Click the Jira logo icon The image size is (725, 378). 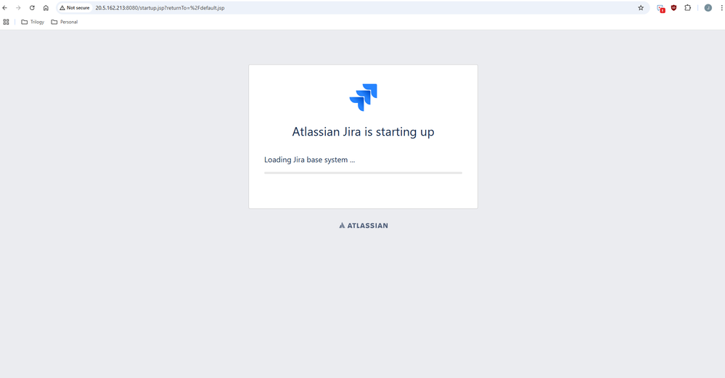click(364, 97)
